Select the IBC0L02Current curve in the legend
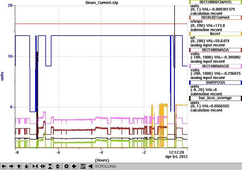This screenshot has width=242, height=170. tap(215, 17)
